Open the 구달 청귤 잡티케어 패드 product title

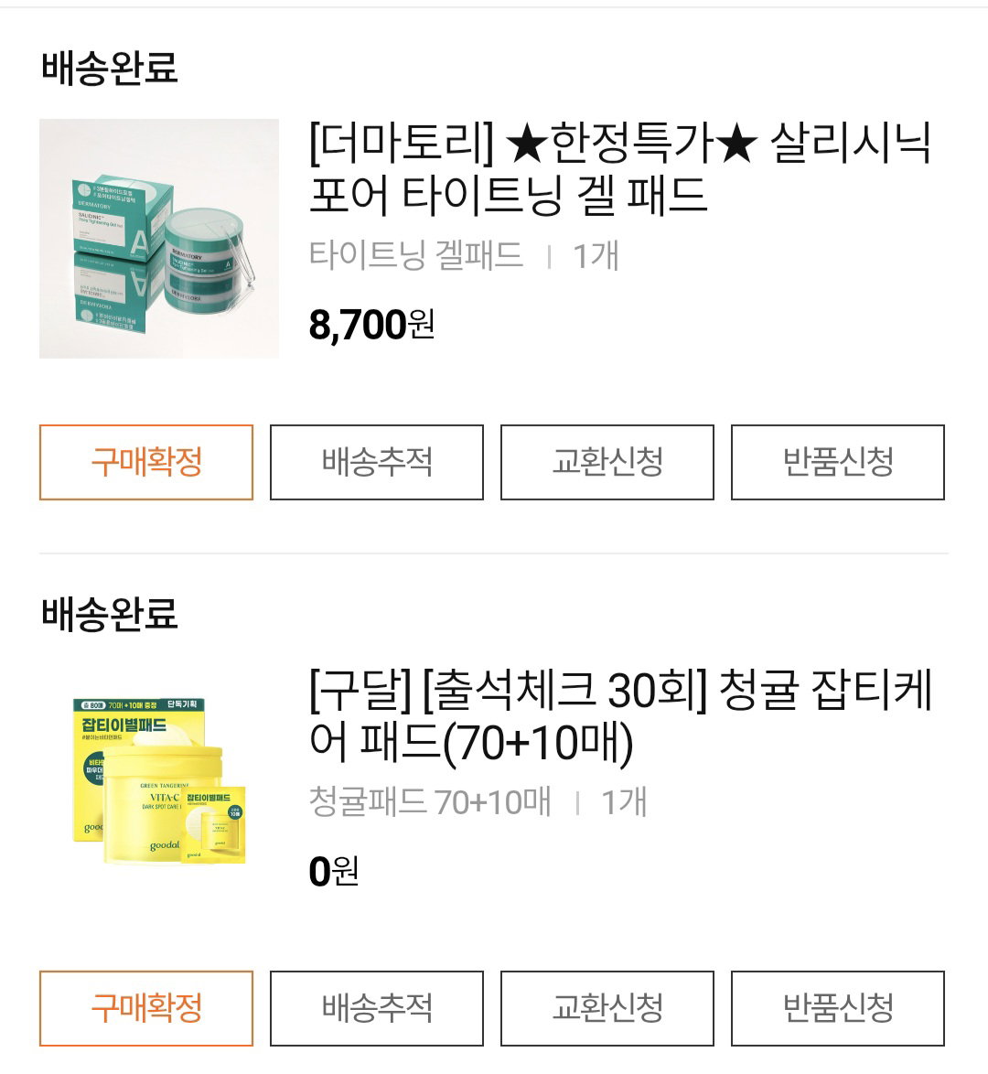pyautogui.click(x=620, y=715)
